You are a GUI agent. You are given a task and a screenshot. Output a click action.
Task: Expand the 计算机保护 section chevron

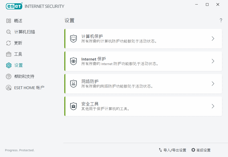(x=213, y=38)
